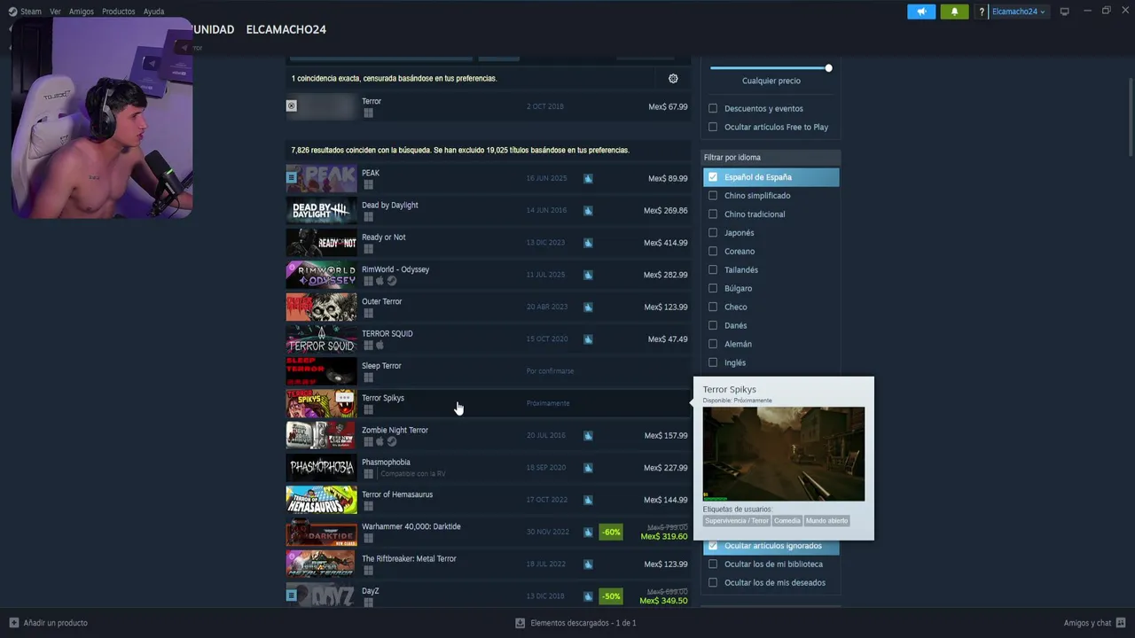Open the Steam menu
Image resolution: width=1135 pixels, height=638 pixels.
pyautogui.click(x=31, y=12)
